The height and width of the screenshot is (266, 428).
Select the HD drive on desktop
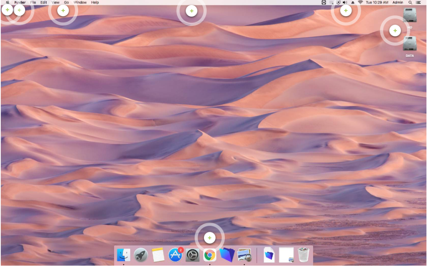tap(410, 17)
